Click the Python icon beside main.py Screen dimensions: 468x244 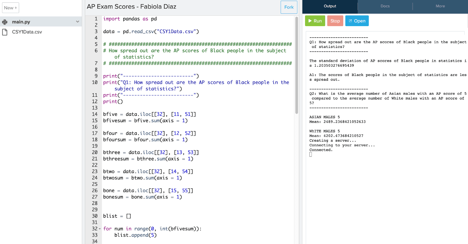coord(5,22)
